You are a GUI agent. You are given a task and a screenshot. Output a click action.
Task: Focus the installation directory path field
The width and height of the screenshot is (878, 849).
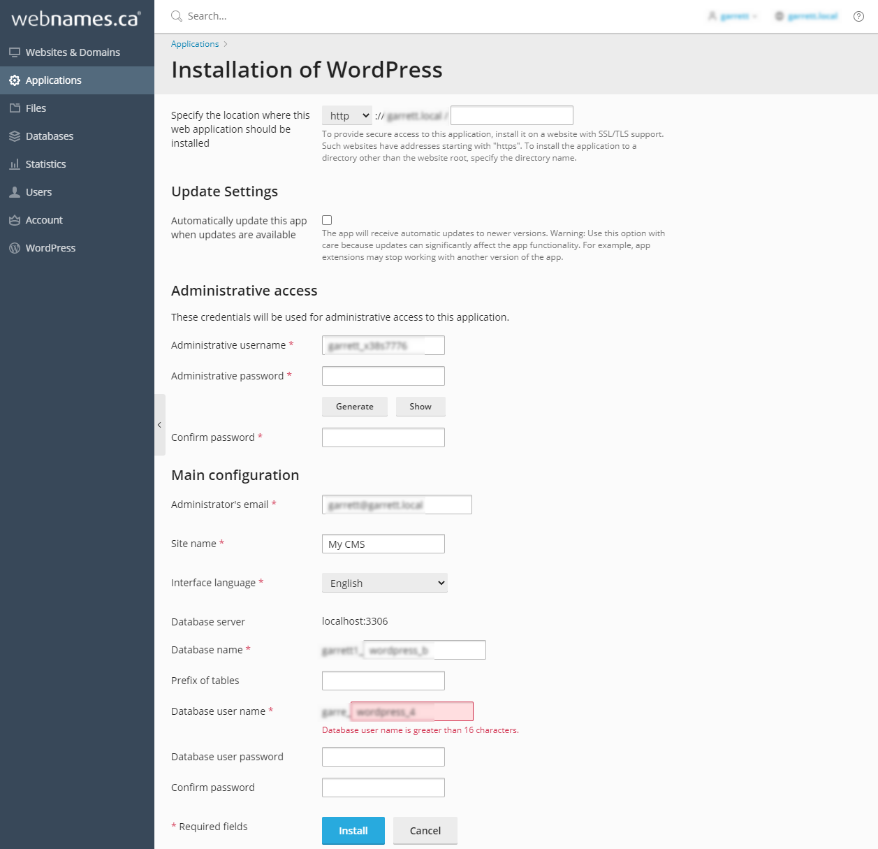(x=512, y=115)
